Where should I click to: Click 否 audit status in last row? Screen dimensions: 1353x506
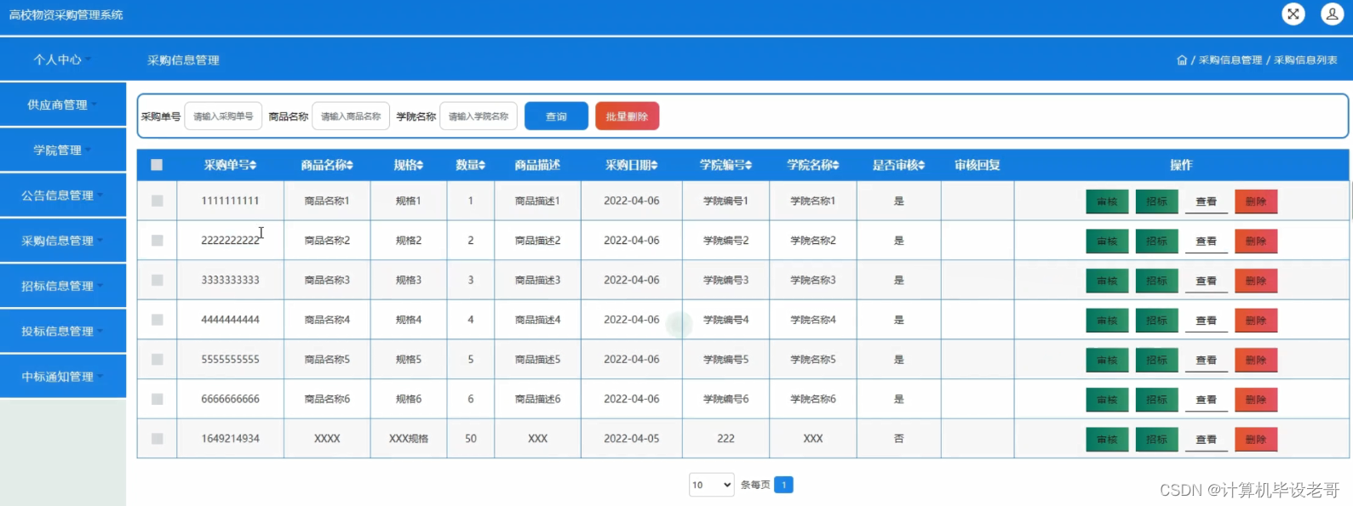[898, 439]
